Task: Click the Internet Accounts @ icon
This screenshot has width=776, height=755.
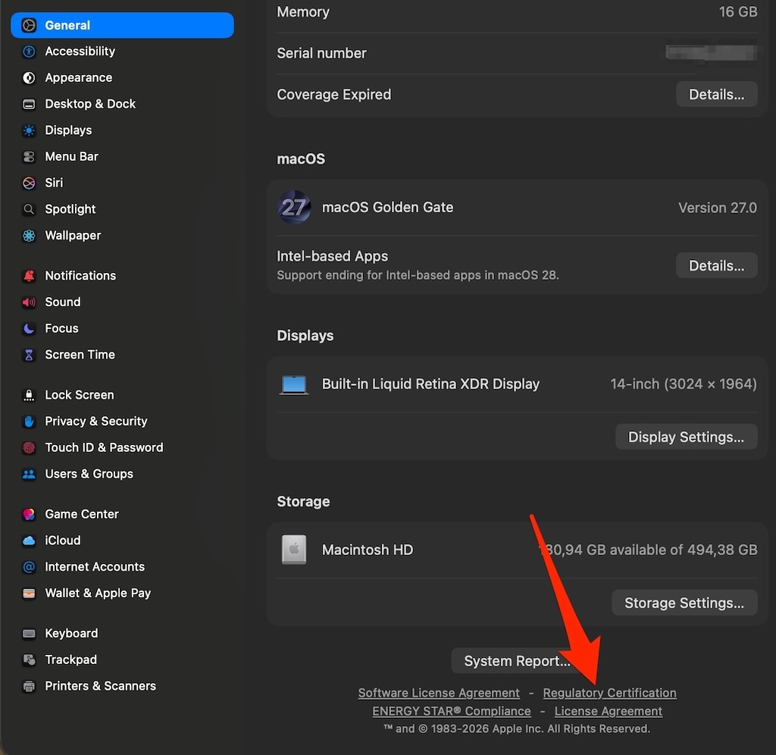Action: (30, 567)
